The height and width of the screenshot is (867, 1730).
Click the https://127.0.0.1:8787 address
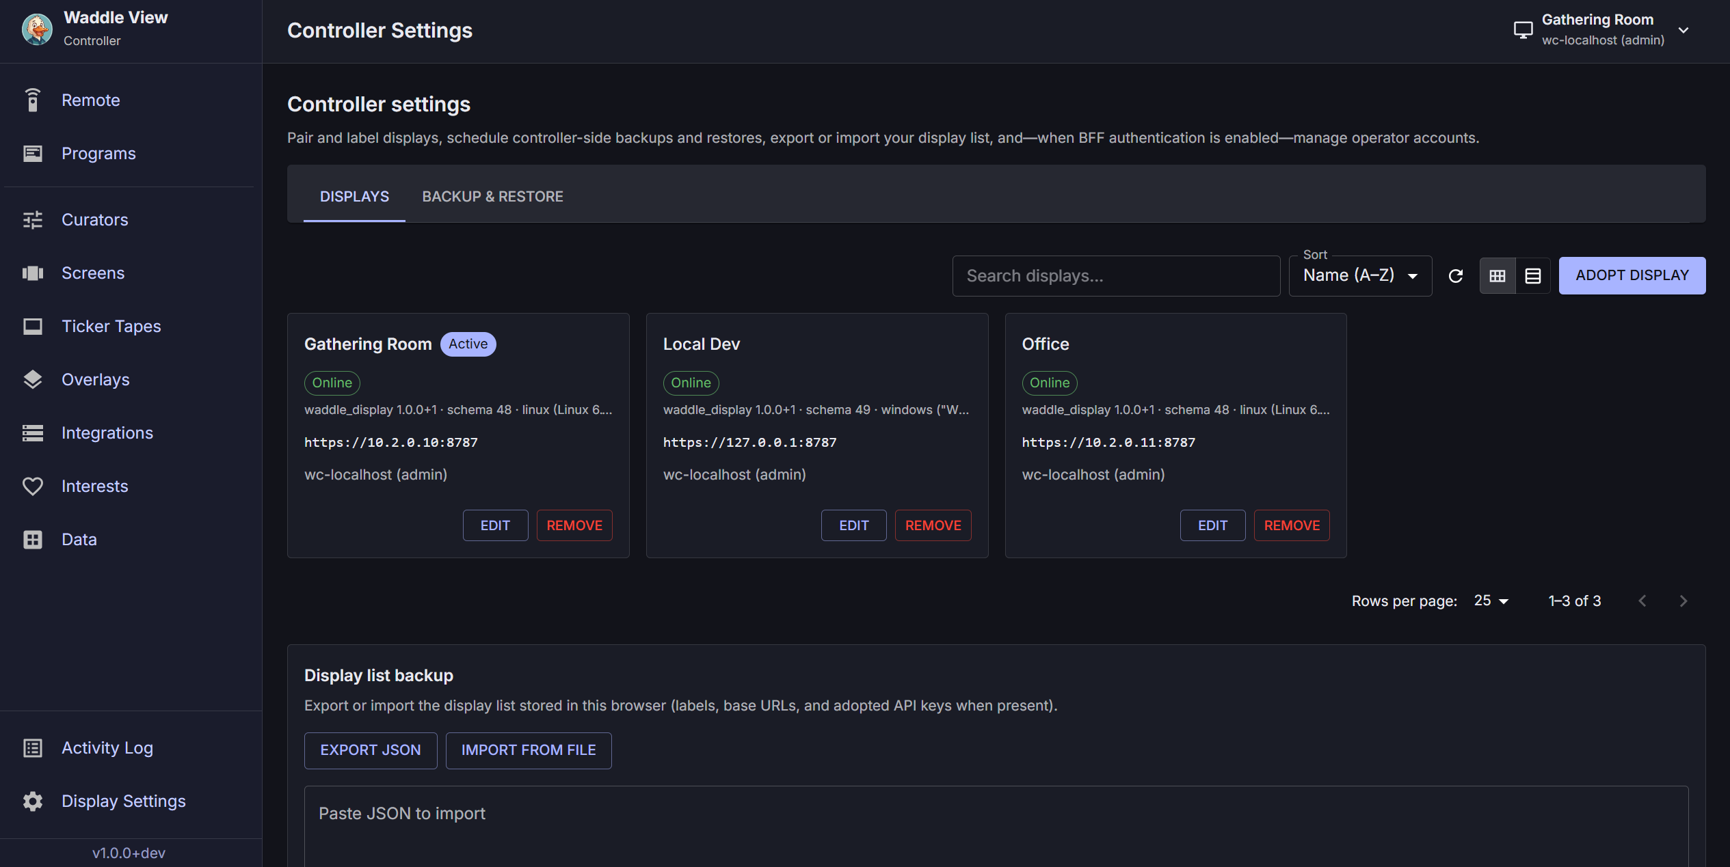point(750,442)
